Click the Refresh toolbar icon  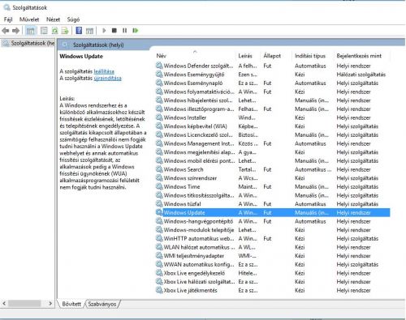click(54, 31)
